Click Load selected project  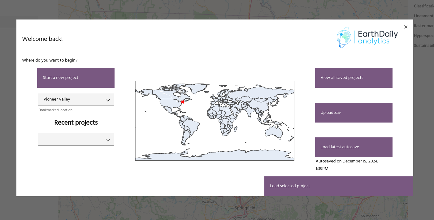coord(338,186)
